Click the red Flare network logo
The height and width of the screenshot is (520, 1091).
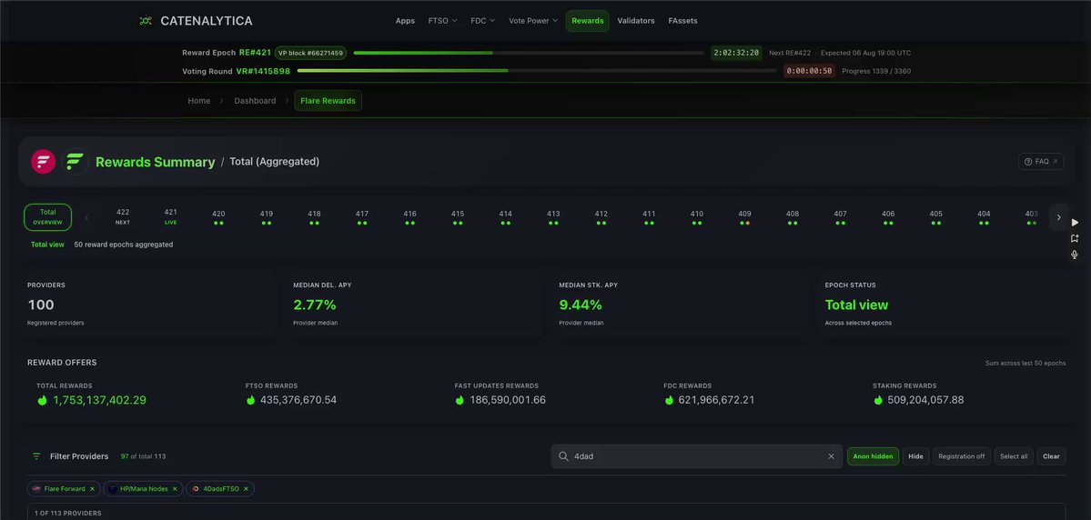[x=43, y=161]
